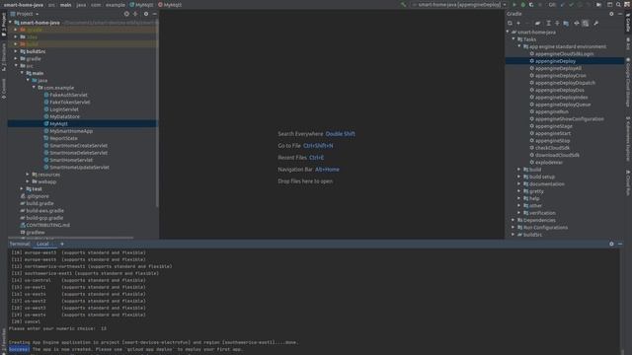Select the appengineDeployCron Gradle task

[x=561, y=76]
